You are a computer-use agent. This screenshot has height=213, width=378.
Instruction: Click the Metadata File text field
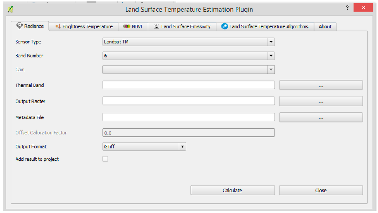click(x=188, y=117)
